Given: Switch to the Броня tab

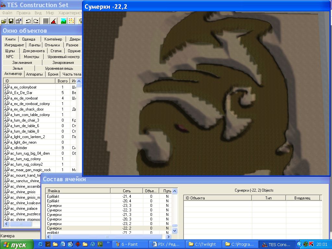Looking at the screenshot, I should (53, 74).
